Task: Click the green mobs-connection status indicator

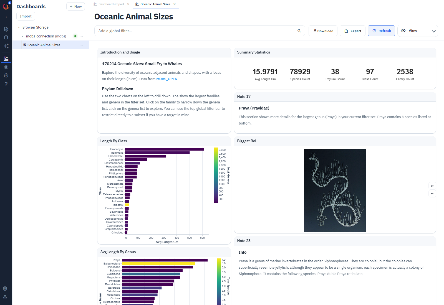Action: pyautogui.click(x=75, y=36)
